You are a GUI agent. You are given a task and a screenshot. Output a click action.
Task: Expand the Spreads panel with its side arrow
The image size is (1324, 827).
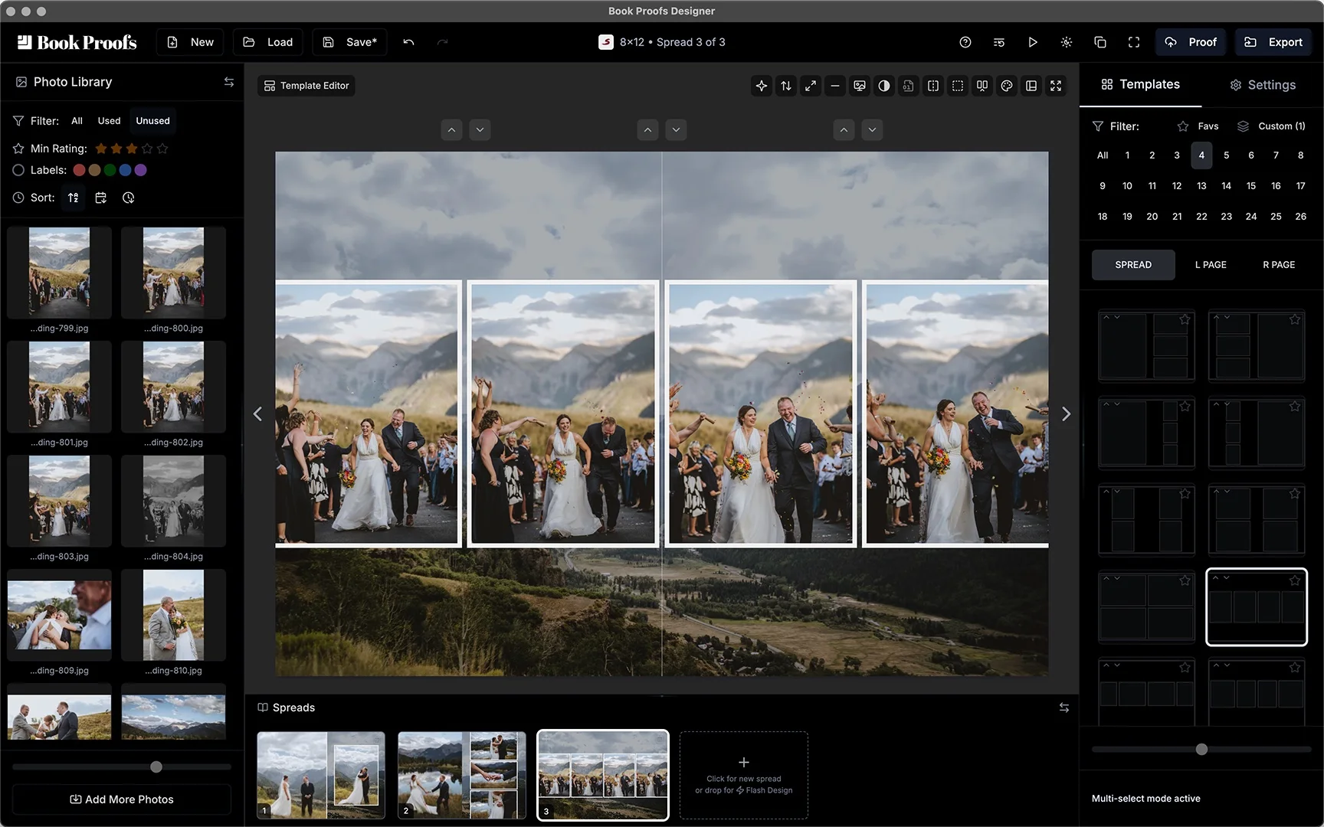(x=1064, y=708)
